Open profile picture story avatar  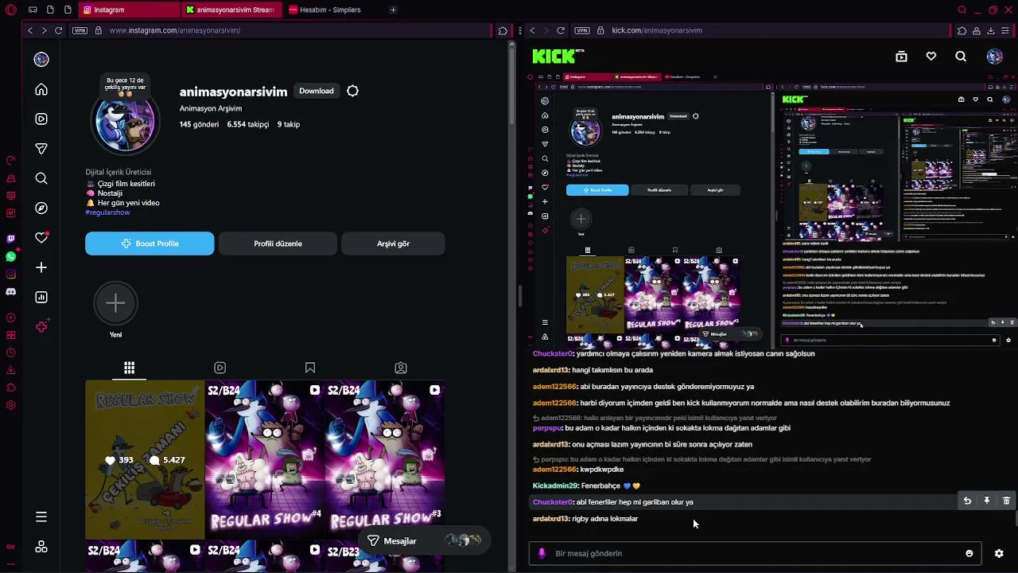pos(125,123)
